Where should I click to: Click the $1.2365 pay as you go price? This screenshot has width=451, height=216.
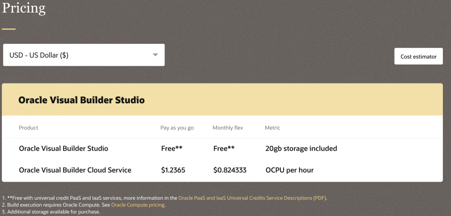173,170
